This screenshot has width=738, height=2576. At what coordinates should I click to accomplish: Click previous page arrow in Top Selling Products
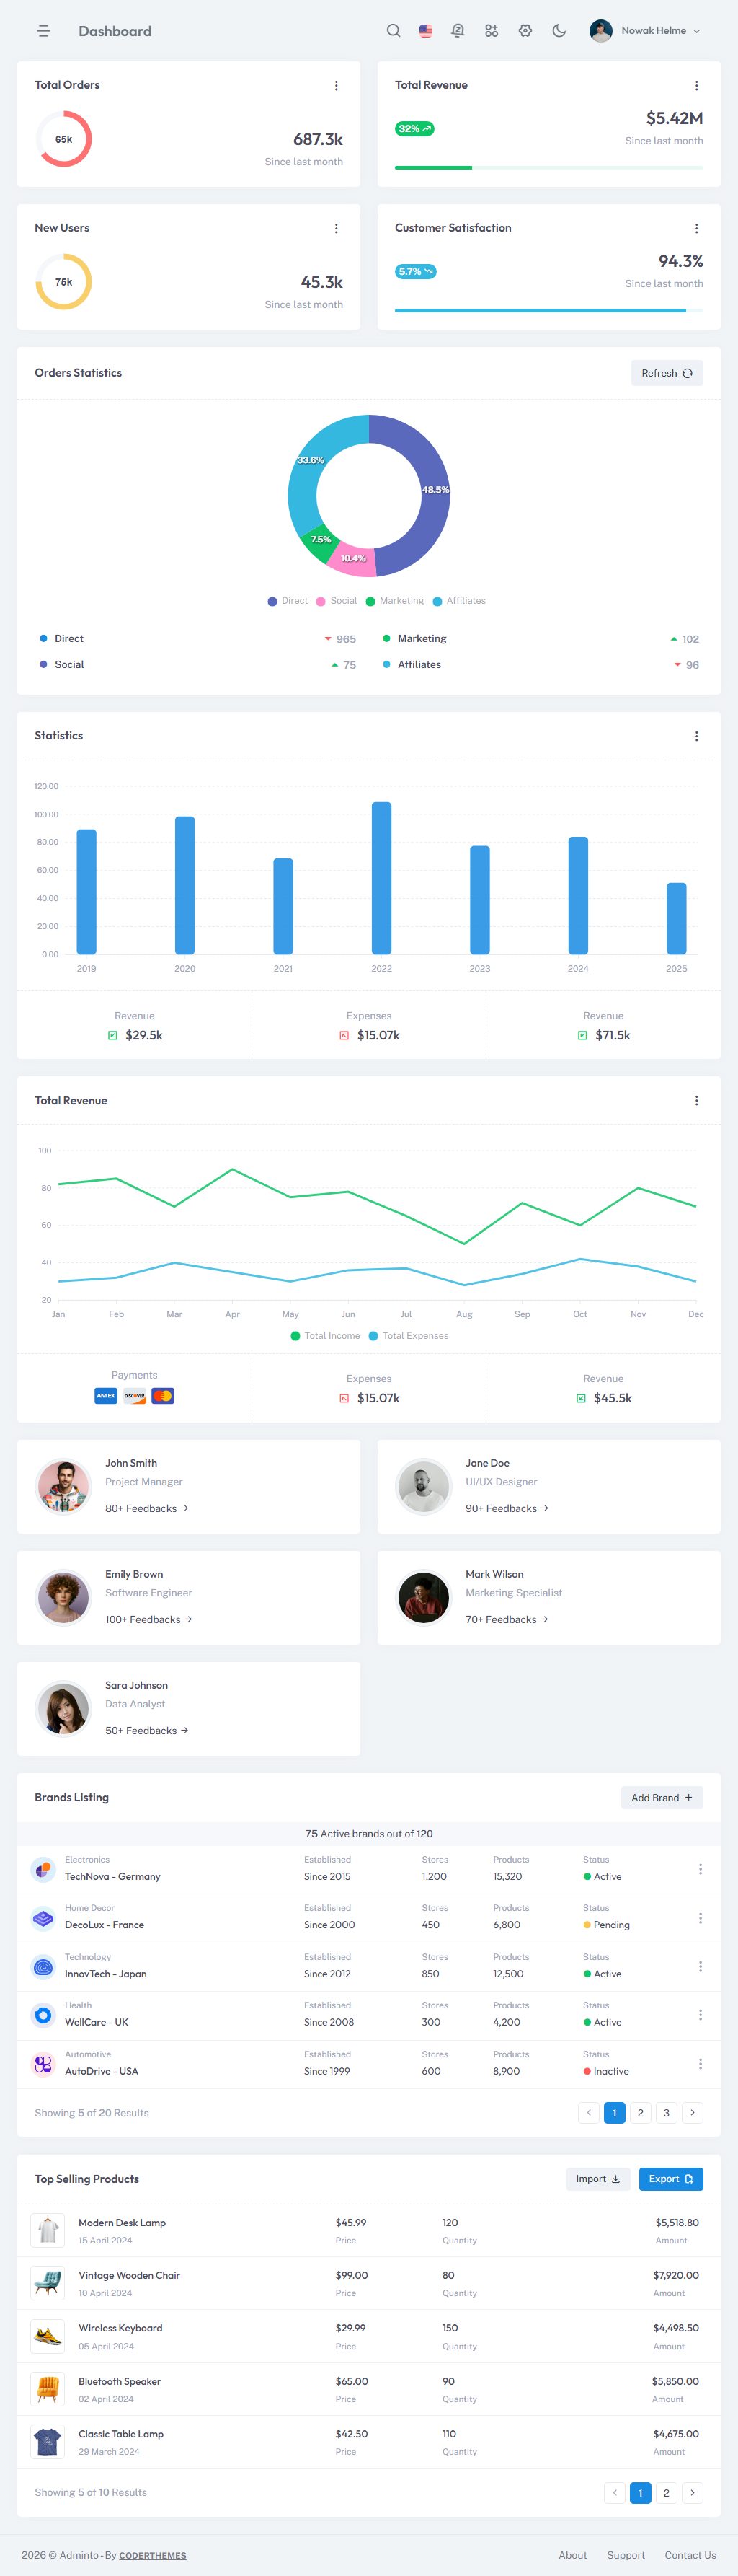point(614,2493)
